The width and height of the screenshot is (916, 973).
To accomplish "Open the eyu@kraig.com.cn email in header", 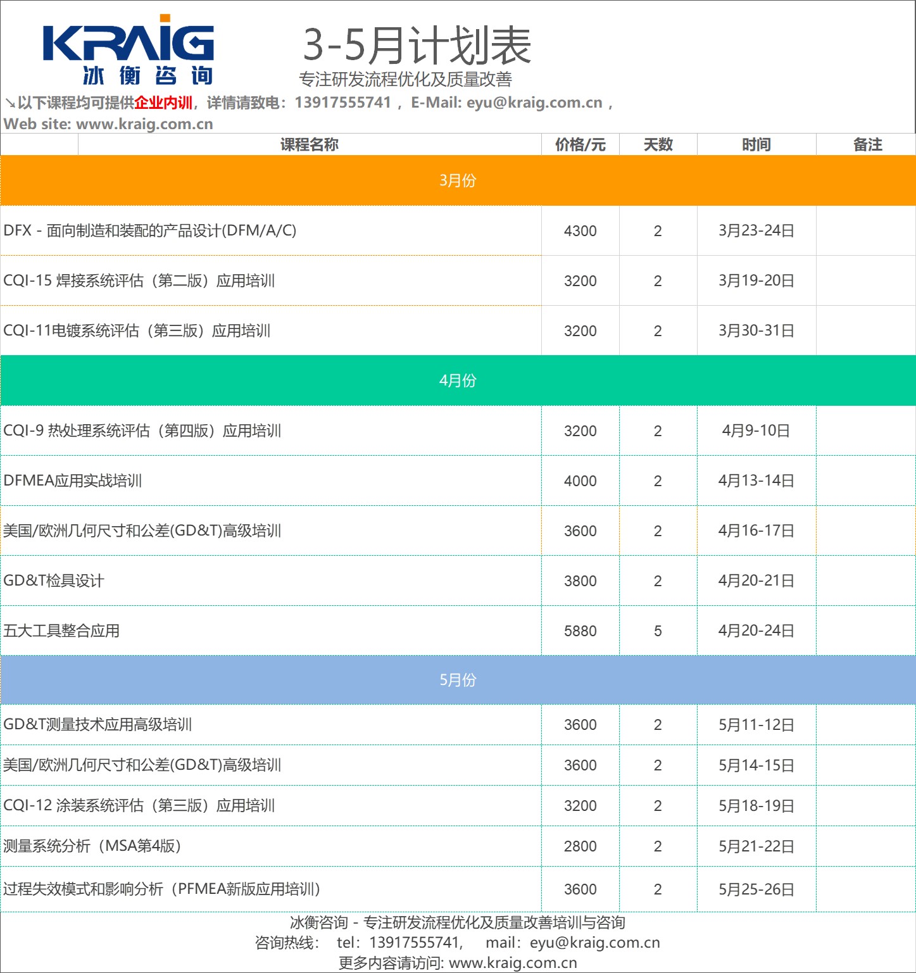I will (534, 103).
